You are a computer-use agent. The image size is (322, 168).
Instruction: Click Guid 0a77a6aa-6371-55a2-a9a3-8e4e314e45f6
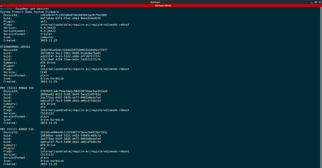click(71, 18)
